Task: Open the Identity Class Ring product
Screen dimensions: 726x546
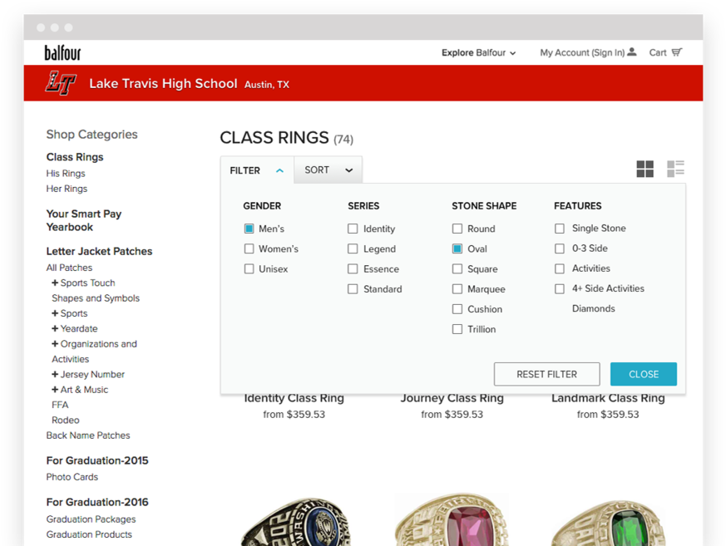Action: [x=294, y=399]
